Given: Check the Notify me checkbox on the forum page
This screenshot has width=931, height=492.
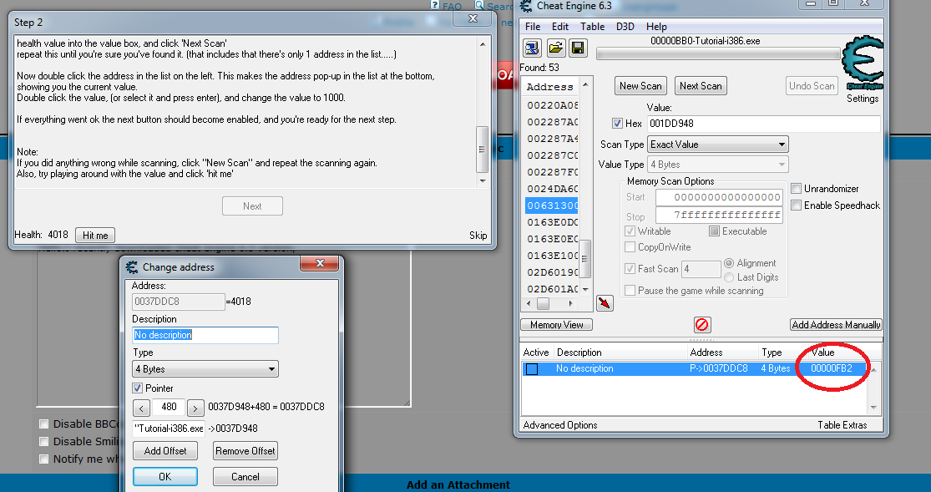Looking at the screenshot, I should (x=44, y=459).
